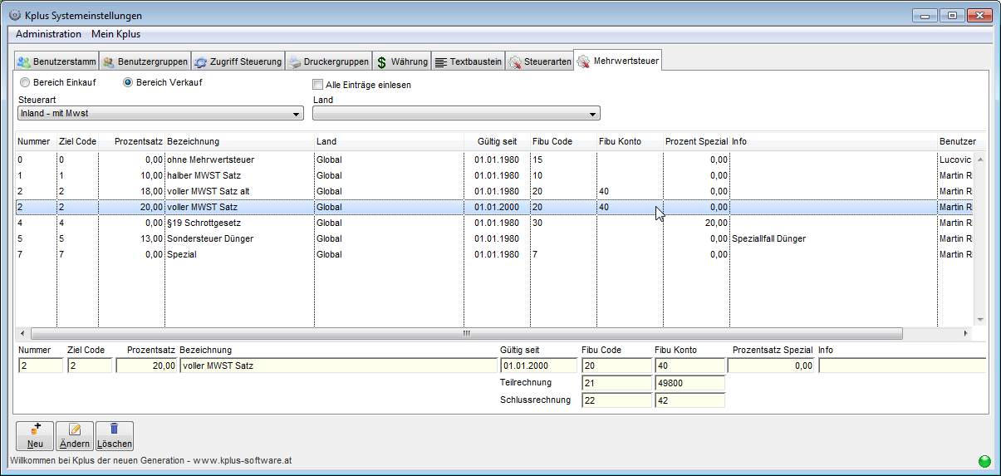Click the Benutzergruppen users icon
The height and width of the screenshot is (476, 1001).
coord(109,62)
